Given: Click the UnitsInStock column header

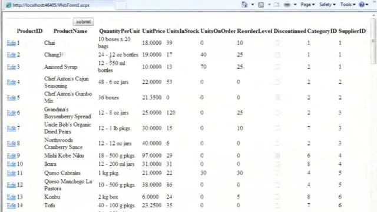Looking at the screenshot, I should point(183,31).
